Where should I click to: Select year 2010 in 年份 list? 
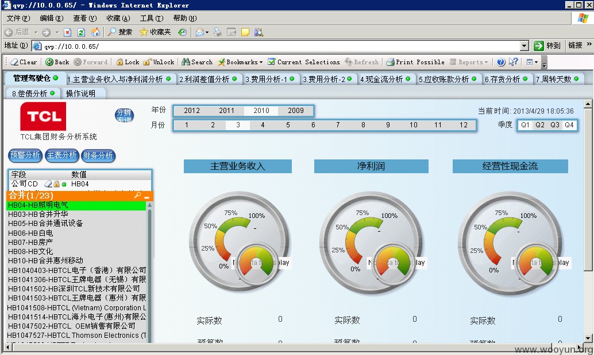[261, 110]
